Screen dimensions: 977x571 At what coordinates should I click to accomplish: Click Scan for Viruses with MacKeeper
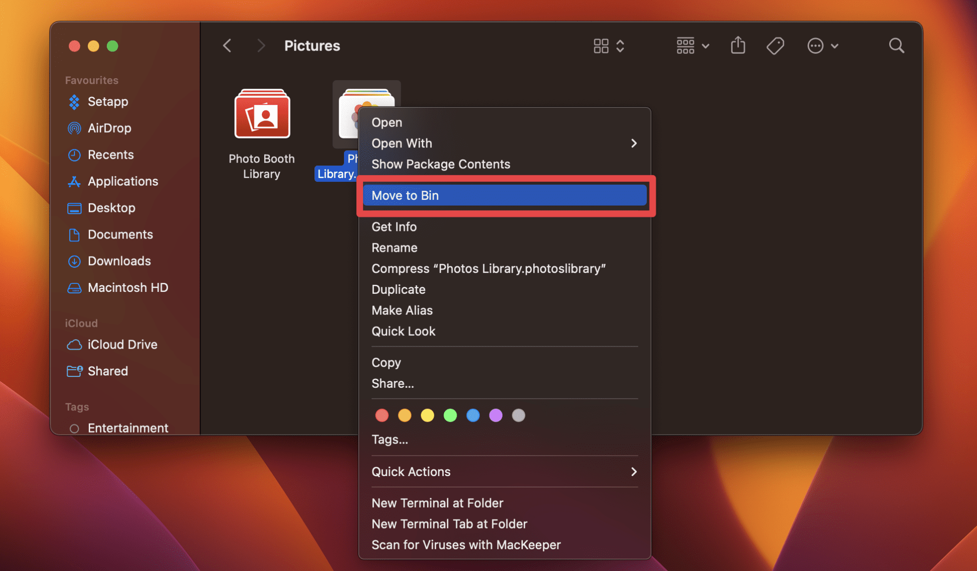tap(466, 544)
